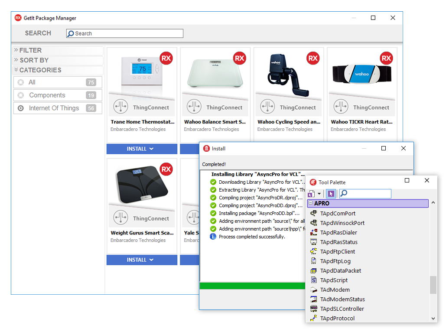
Task: Click the 'Process completed successfully.' log entry
Action: (x=252, y=237)
